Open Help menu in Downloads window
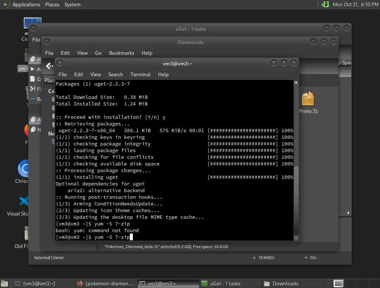The height and width of the screenshot is (288, 380). pyautogui.click(x=147, y=53)
